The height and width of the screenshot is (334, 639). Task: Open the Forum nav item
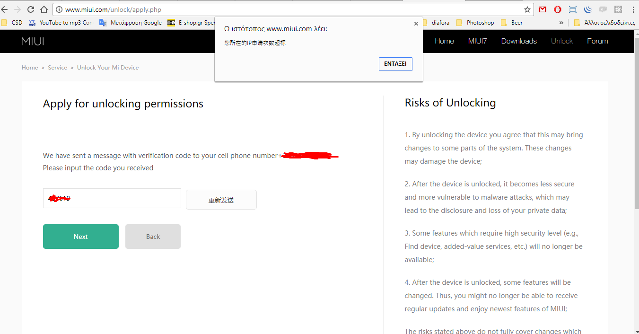click(x=597, y=41)
